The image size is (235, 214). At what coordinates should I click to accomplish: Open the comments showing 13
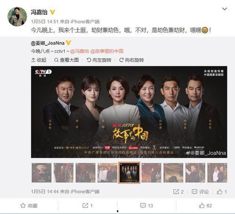pos(146,205)
